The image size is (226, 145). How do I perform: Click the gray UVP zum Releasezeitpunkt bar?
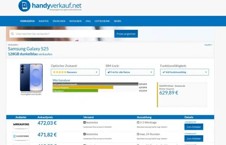95,84
